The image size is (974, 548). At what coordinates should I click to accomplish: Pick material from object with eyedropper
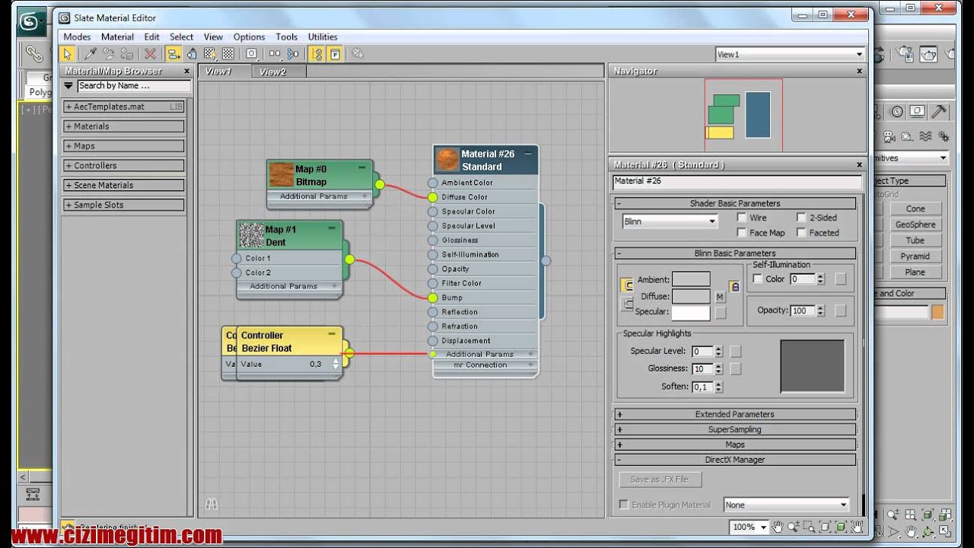click(90, 54)
